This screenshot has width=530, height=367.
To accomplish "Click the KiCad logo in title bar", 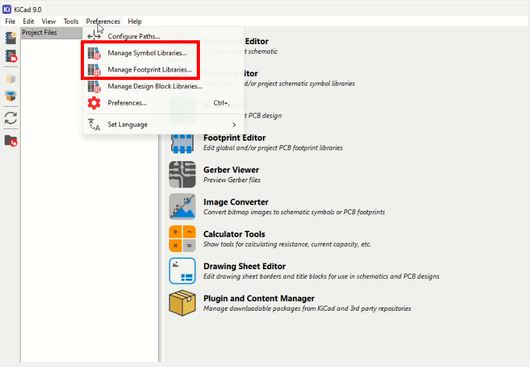I will 7,9.
